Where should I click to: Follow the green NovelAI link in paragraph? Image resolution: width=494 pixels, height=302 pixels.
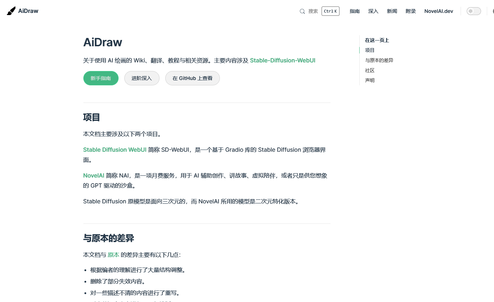point(93,175)
